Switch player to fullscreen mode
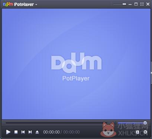Image resolution: width=152 pixels, height=139 pixels. (142, 4)
